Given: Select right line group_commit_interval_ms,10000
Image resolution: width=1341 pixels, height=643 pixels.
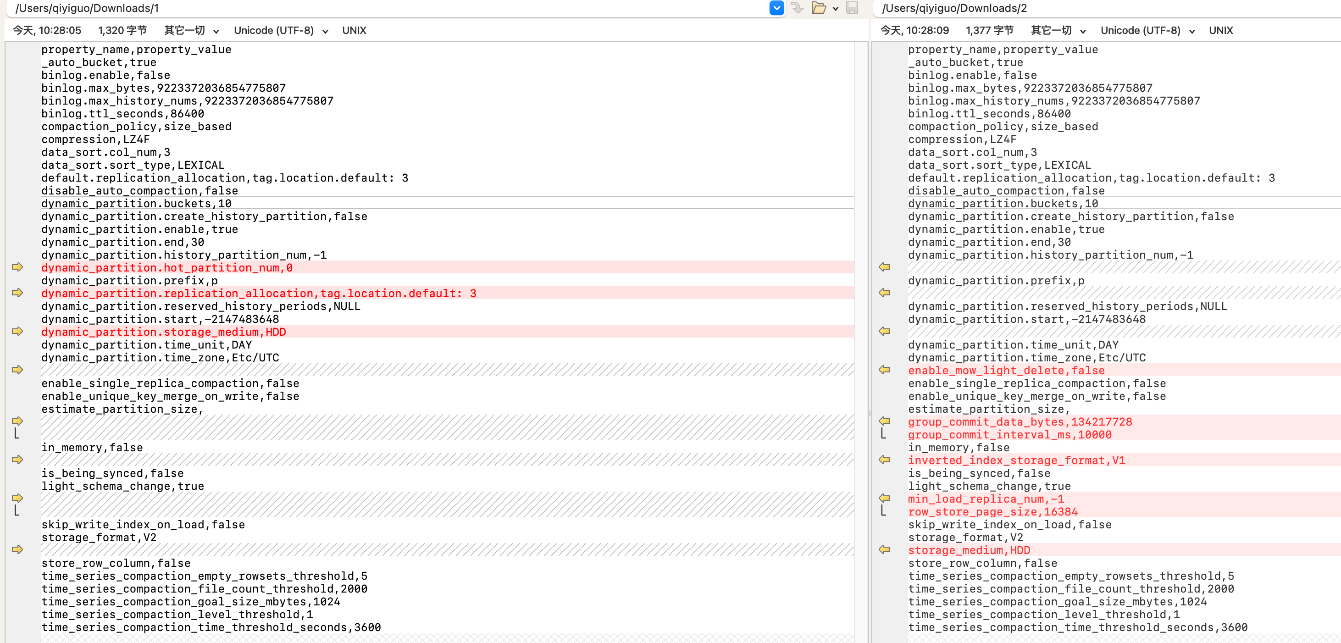Looking at the screenshot, I should click(1010, 435).
